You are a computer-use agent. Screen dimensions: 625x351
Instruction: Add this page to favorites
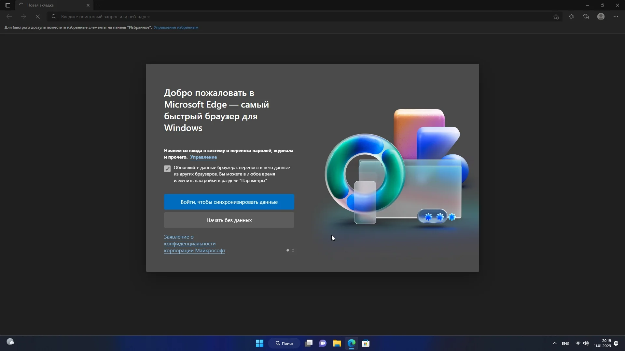[556, 17]
